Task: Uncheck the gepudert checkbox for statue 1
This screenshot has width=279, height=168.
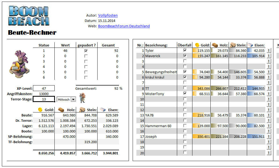Action: pos(86,50)
